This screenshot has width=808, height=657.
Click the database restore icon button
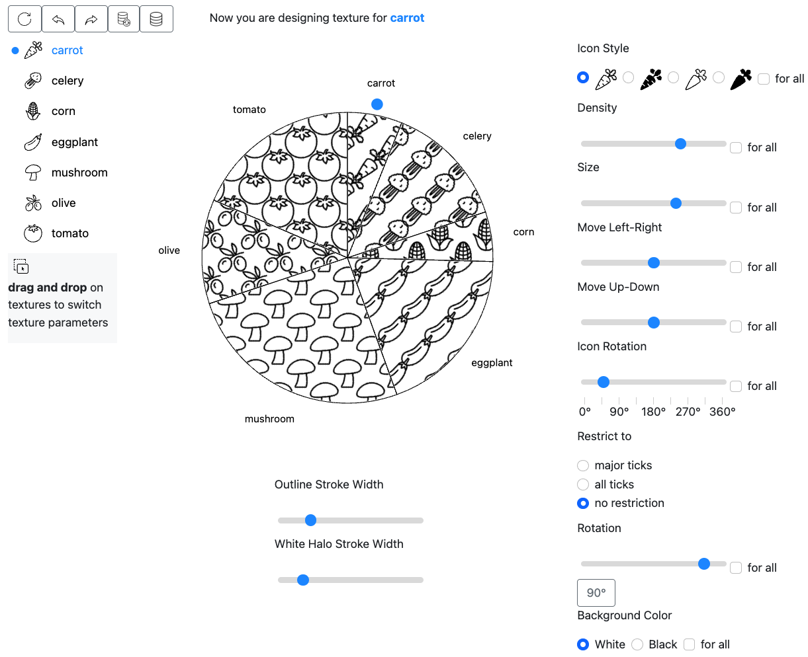tap(124, 19)
